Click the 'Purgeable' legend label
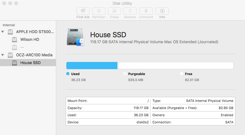The height and width of the screenshot is (135, 245). pyautogui.click(x=137, y=74)
